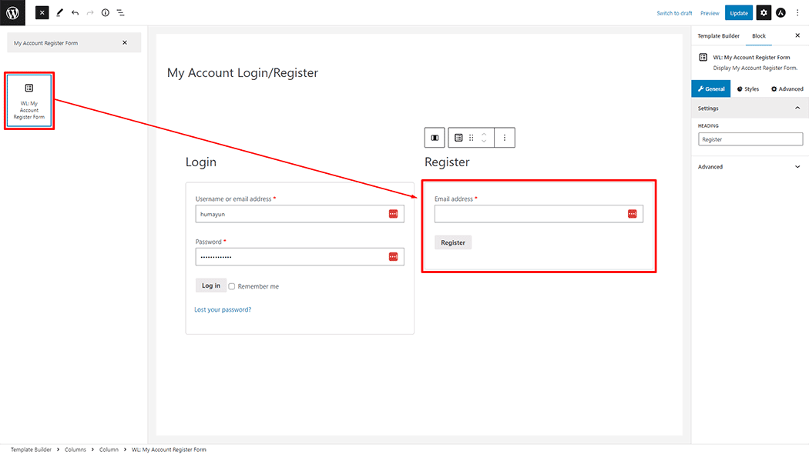The height and width of the screenshot is (454, 809).
Task: Open the Document Overview list icon
Action: point(121,12)
